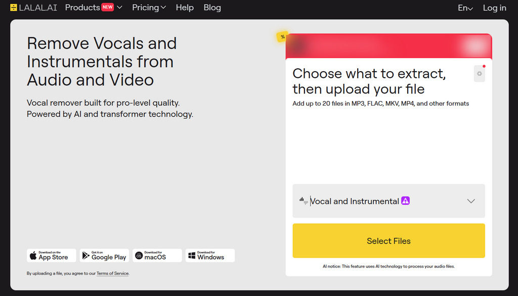
Task: Open the notification icon with red dot
Action: click(x=480, y=73)
